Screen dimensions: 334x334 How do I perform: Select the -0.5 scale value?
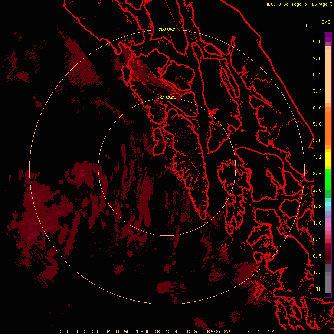point(316,256)
